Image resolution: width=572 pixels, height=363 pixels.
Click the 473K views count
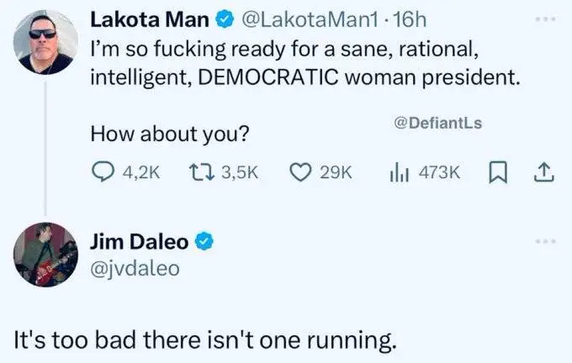(438, 171)
